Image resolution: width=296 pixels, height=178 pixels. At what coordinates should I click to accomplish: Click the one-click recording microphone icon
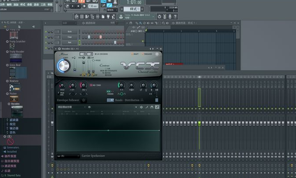[x=170, y=17]
